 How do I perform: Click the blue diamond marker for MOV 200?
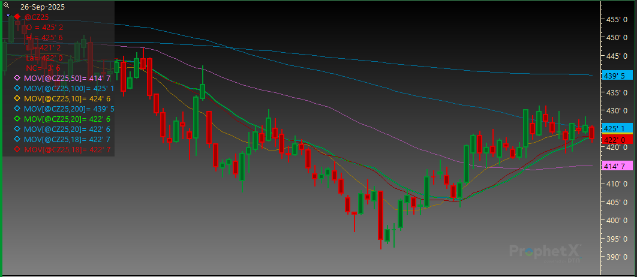[x=17, y=109]
